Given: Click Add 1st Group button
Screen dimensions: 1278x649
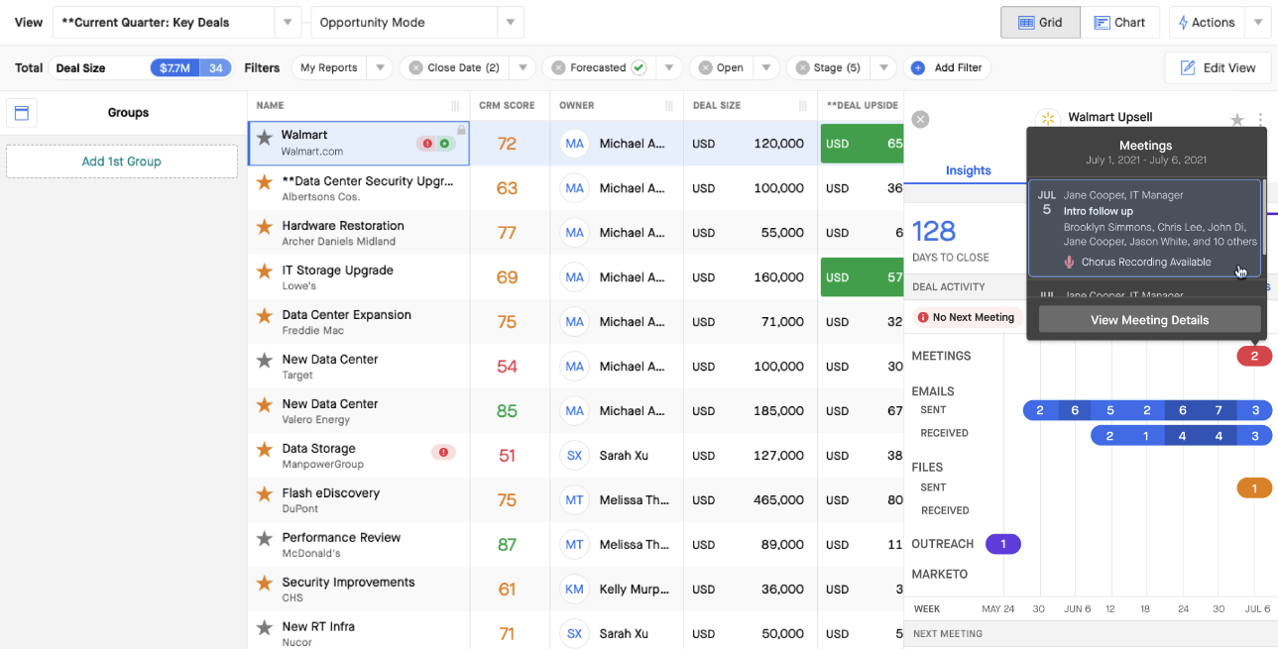Looking at the screenshot, I should coord(122,162).
